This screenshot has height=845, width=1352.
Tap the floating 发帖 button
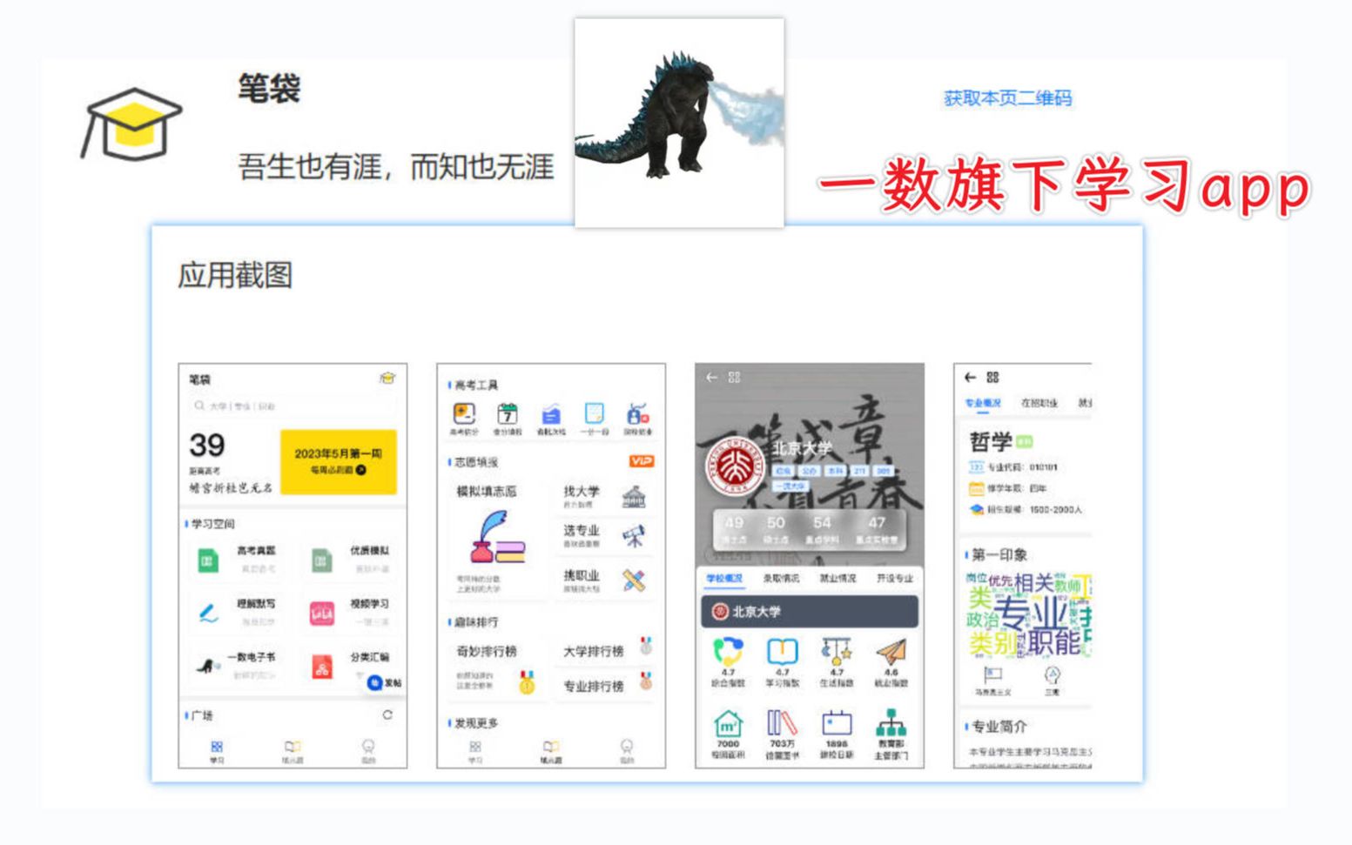pos(384,683)
